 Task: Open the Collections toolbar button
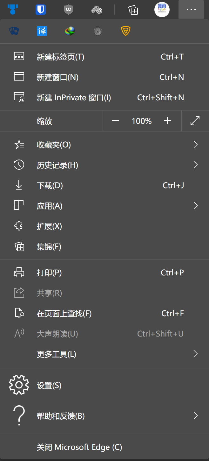(133, 10)
